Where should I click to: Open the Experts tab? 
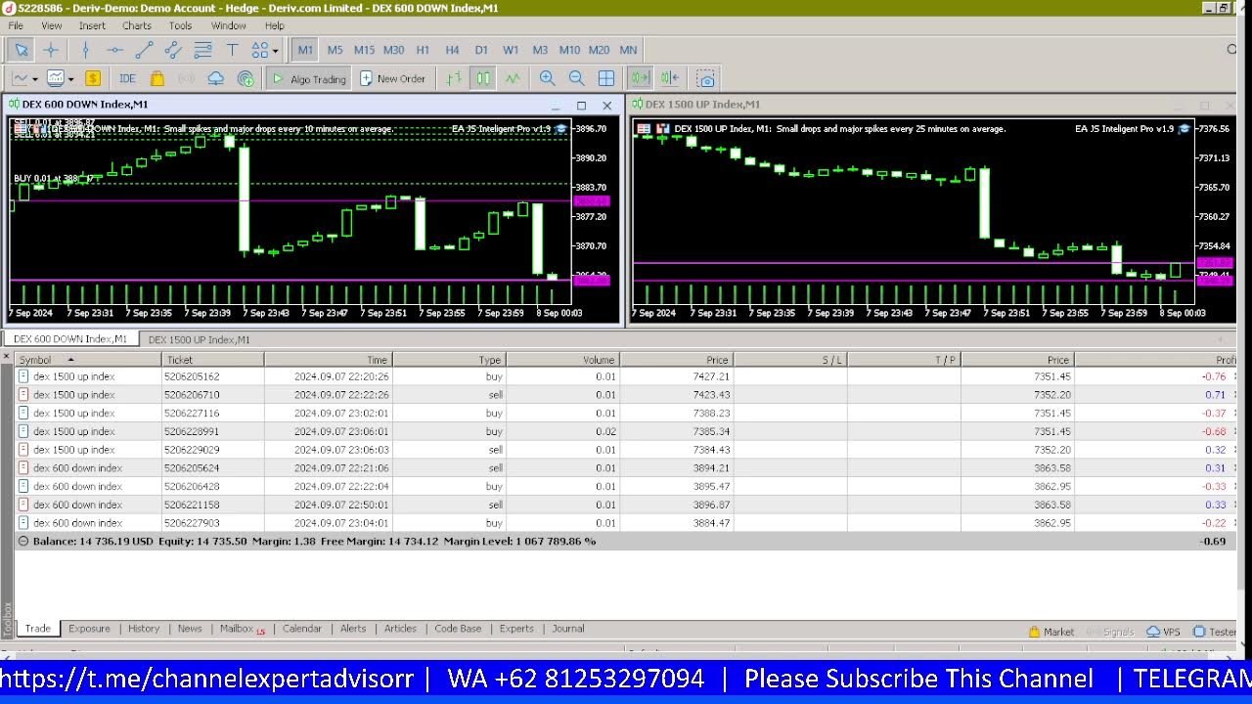[516, 629]
